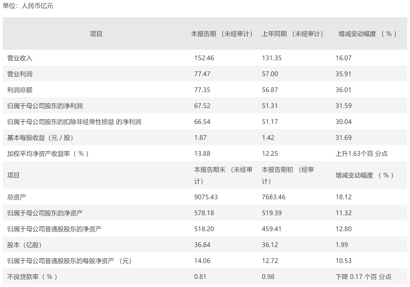Click the cell showing '0.98'
Screen dimensions: 410x287
tap(268, 277)
